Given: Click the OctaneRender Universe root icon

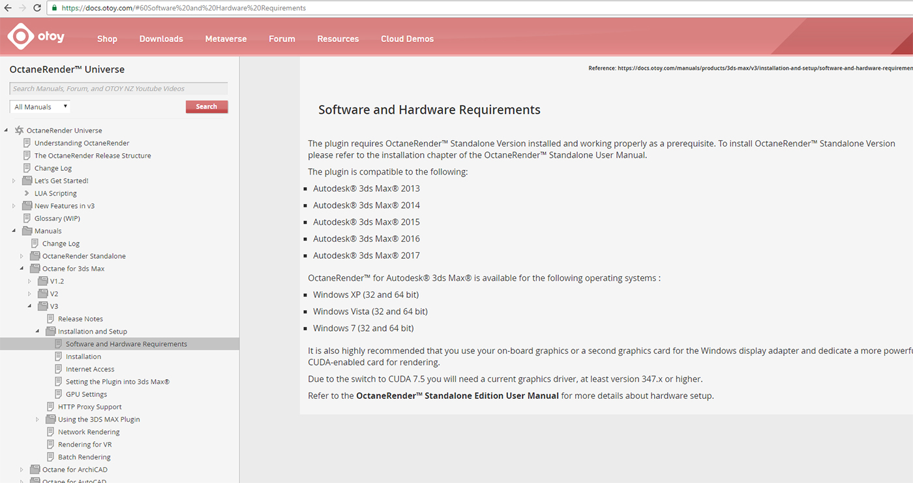Looking at the screenshot, I should coord(19,130).
